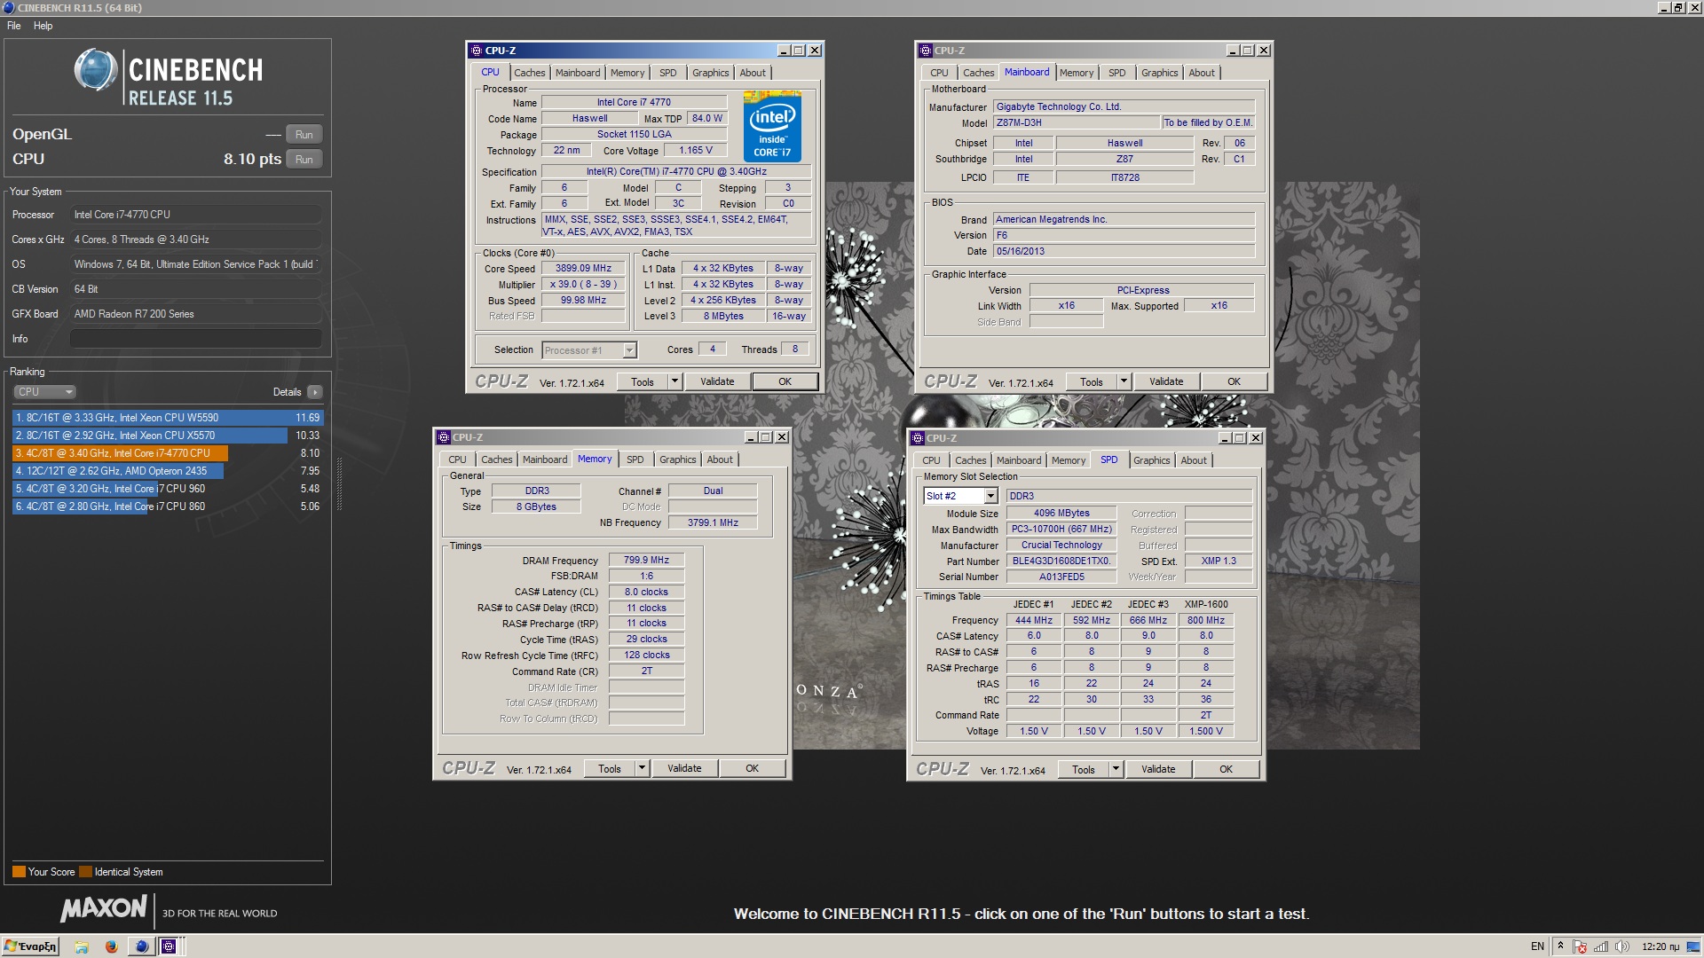Click Validate in the CPU tab window
Image resolution: width=1704 pixels, height=958 pixels.
[717, 381]
